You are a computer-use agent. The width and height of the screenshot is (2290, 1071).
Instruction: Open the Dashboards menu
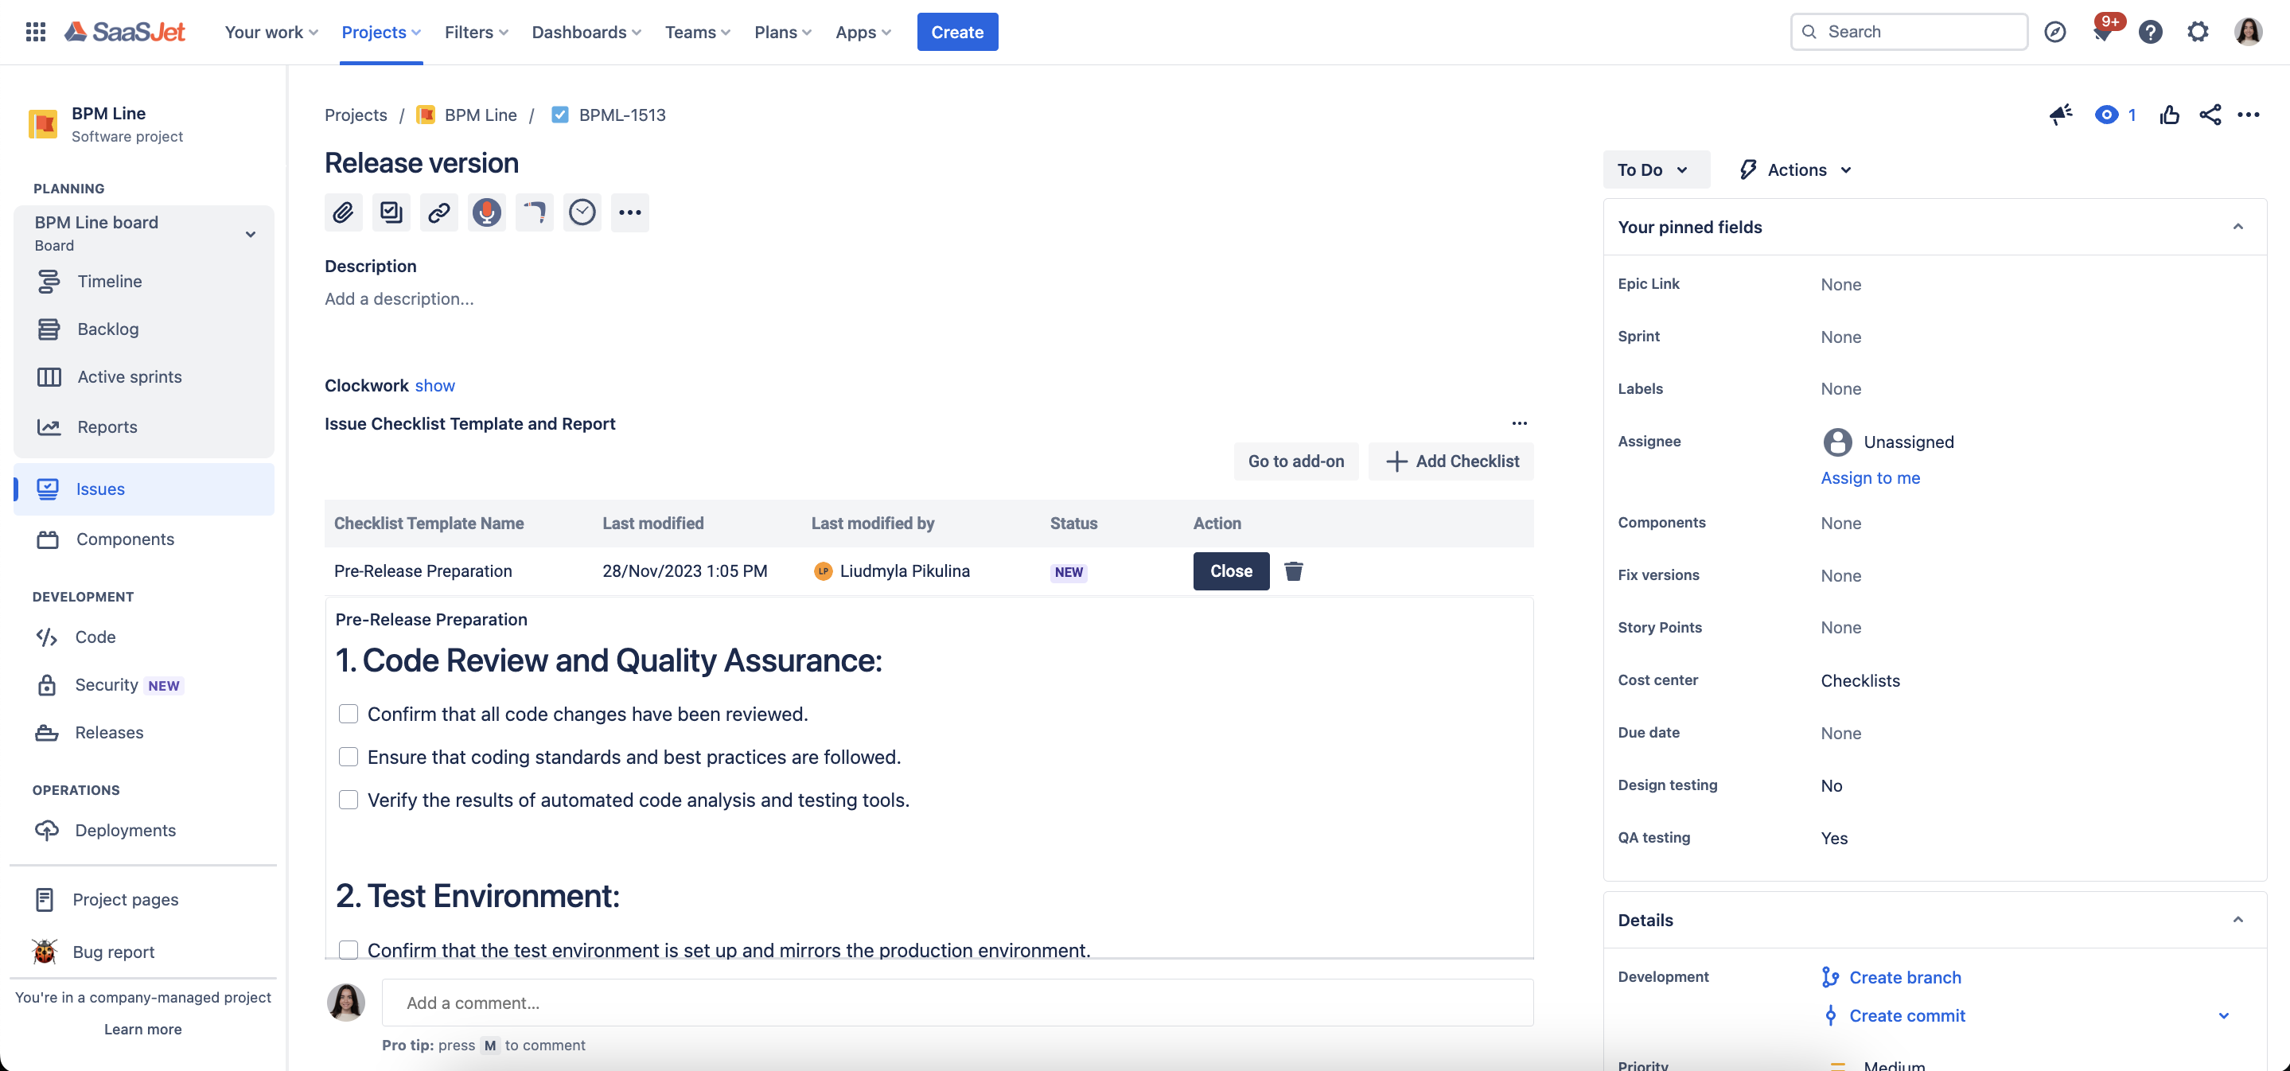tap(586, 32)
